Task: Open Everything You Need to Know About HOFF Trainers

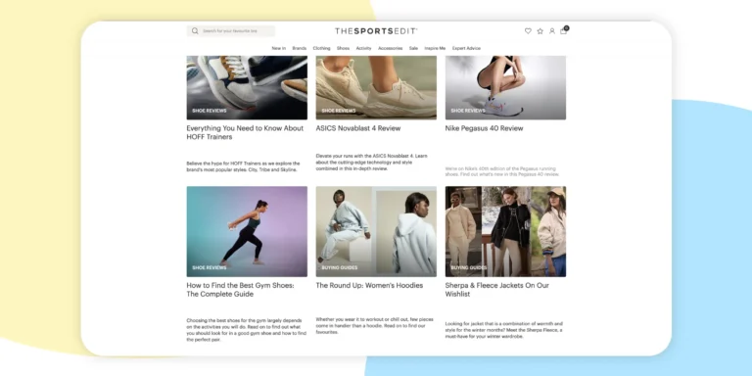Action: 245,133
